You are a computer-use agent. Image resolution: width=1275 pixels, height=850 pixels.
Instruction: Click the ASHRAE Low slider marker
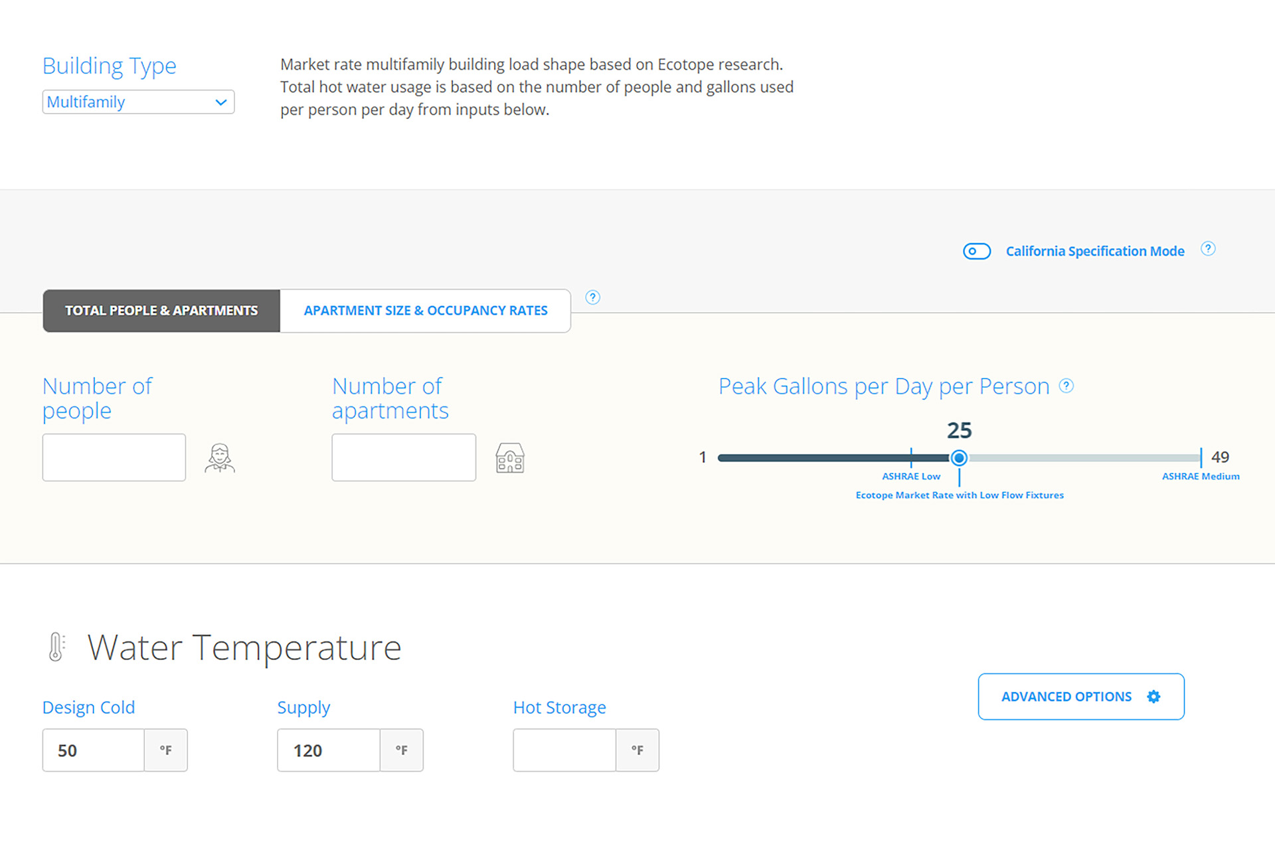[x=911, y=458]
